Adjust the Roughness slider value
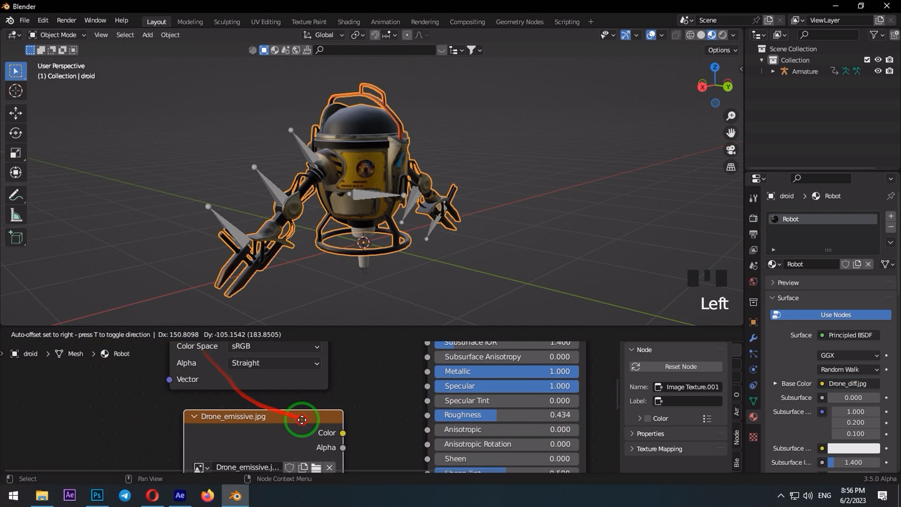The width and height of the screenshot is (901, 507). coord(506,415)
